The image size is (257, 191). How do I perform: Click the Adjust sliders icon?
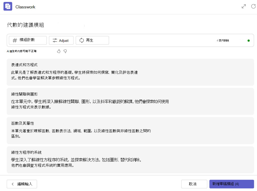point(55,41)
